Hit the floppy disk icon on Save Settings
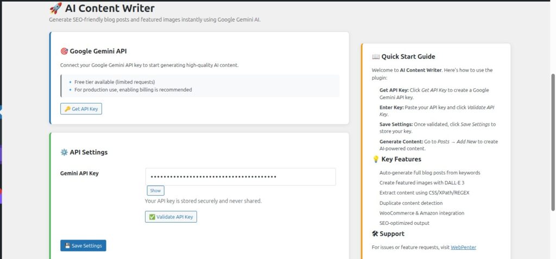The height and width of the screenshot is (259, 556). pyautogui.click(x=67, y=246)
